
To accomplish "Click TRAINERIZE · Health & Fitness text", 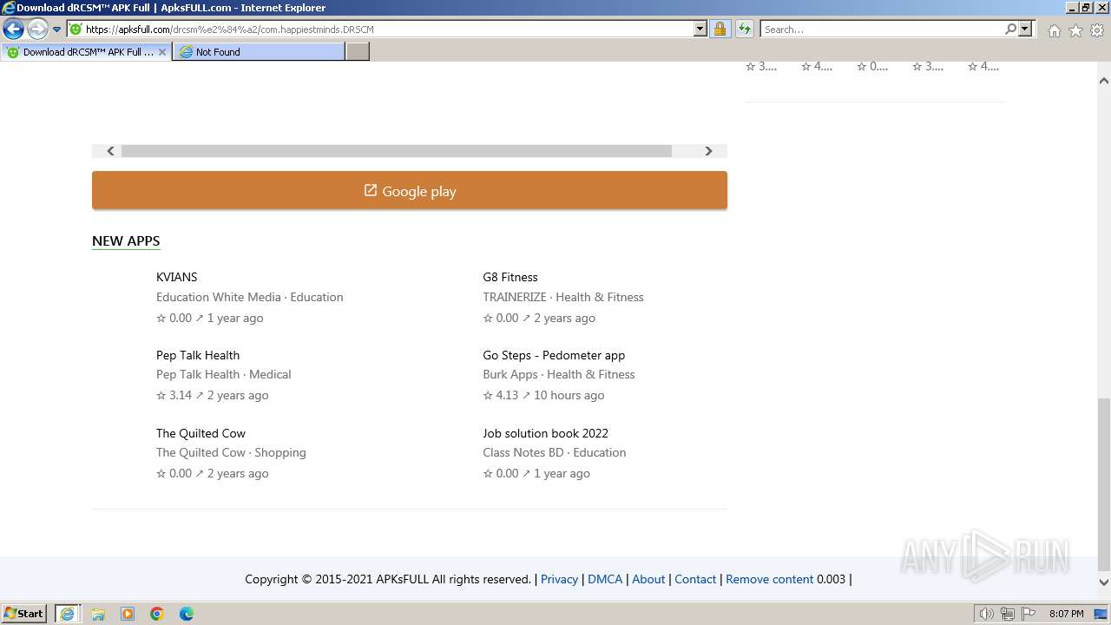I will tap(563, 297).
